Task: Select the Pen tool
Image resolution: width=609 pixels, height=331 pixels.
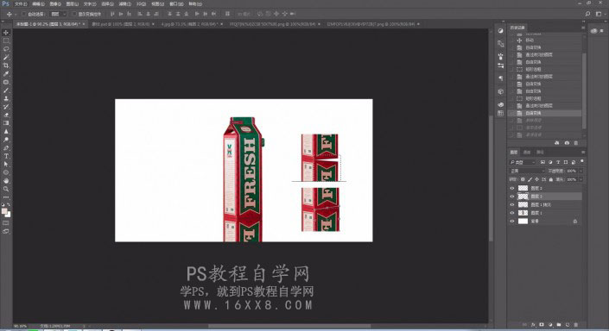Action: coord(6,148)
